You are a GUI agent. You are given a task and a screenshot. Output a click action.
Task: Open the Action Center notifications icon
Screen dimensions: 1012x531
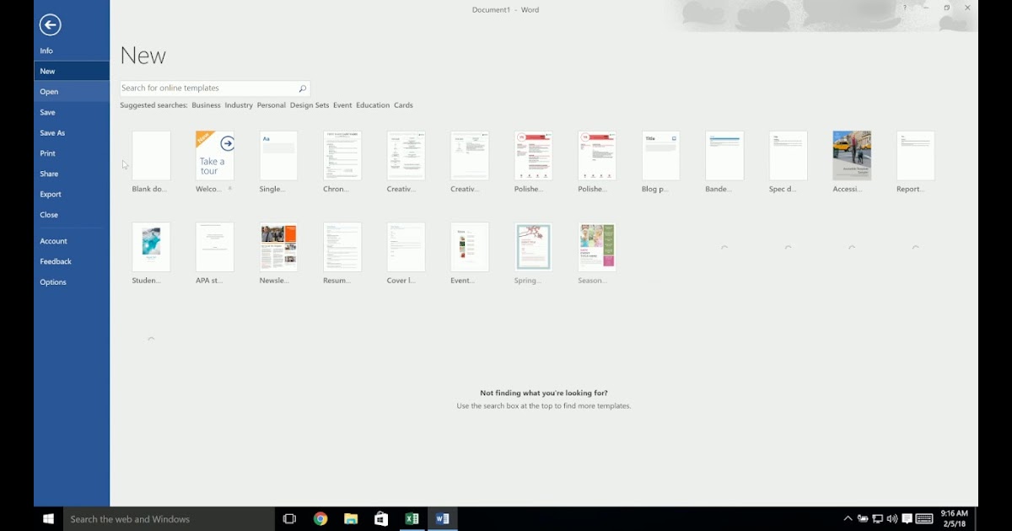[x=907, y=519]
